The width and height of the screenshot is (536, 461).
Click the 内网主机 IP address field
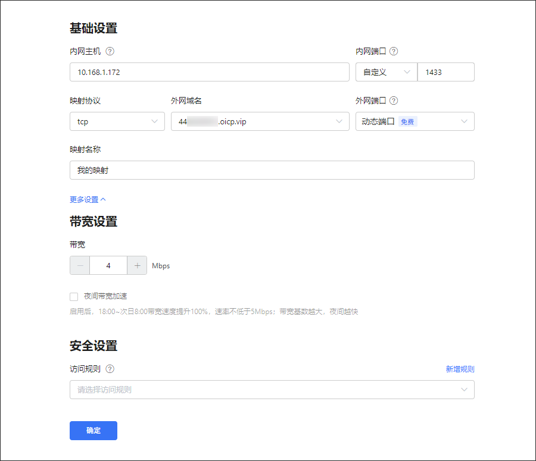pyautogui.click(x=209, y=72)
